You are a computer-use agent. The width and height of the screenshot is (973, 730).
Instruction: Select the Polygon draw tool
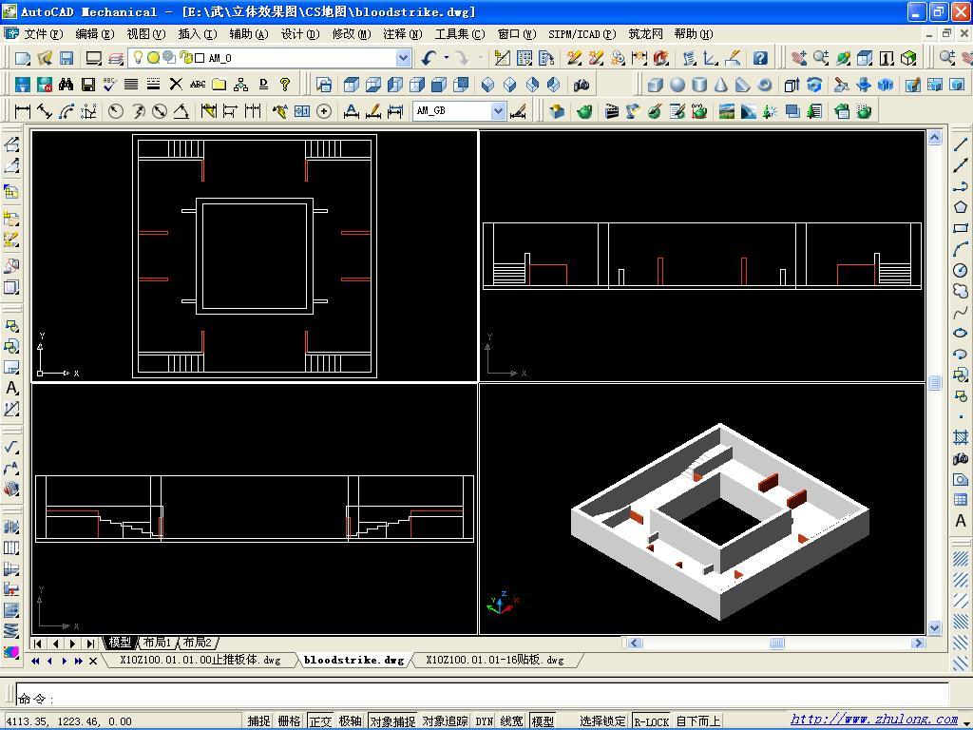click(x=960, y=207)
